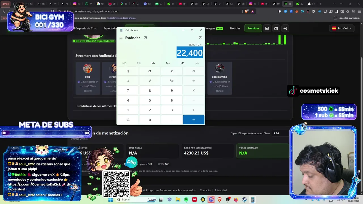
Task: Close the active browser tab
Action: point(290,4)
